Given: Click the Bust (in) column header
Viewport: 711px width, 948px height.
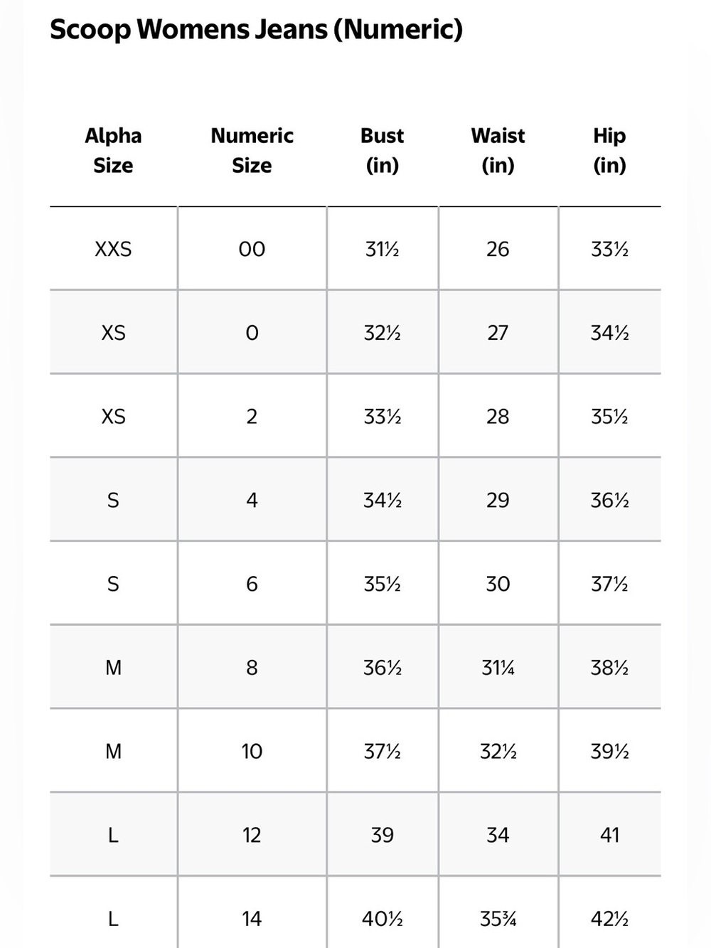Looking at the screenshot, I should point(382,150).
